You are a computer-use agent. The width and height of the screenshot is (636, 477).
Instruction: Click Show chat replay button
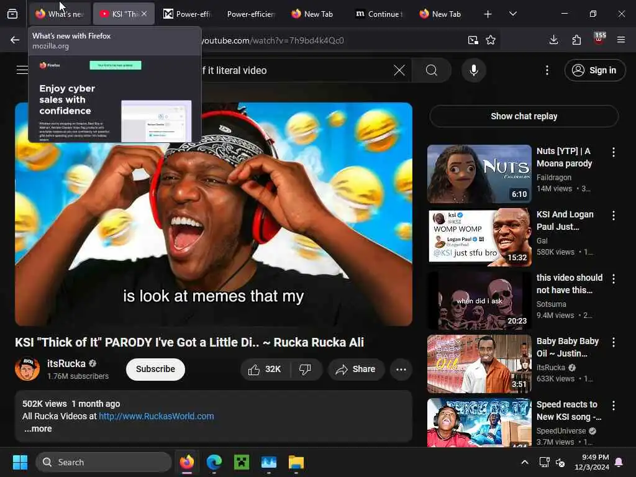click(524, 116)
